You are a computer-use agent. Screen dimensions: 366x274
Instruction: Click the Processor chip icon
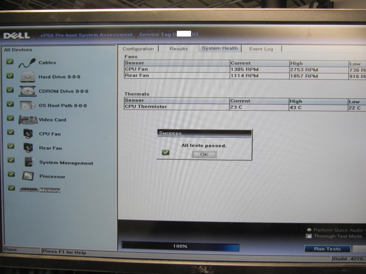(x=28, y=176)
